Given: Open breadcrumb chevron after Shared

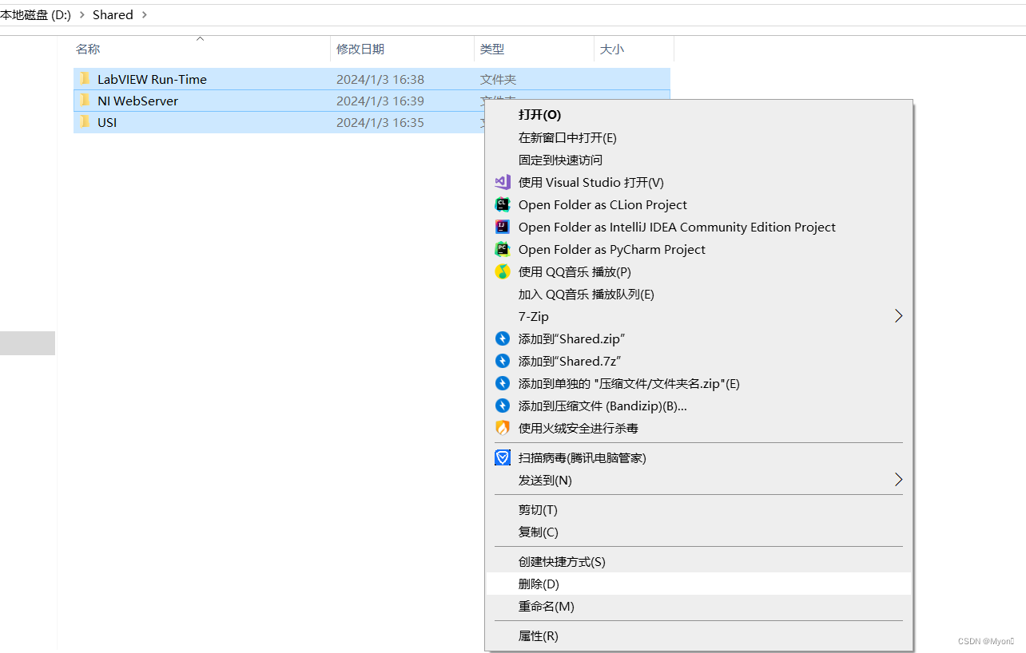Looking at the screenshot, I should [x=144, y=15].
